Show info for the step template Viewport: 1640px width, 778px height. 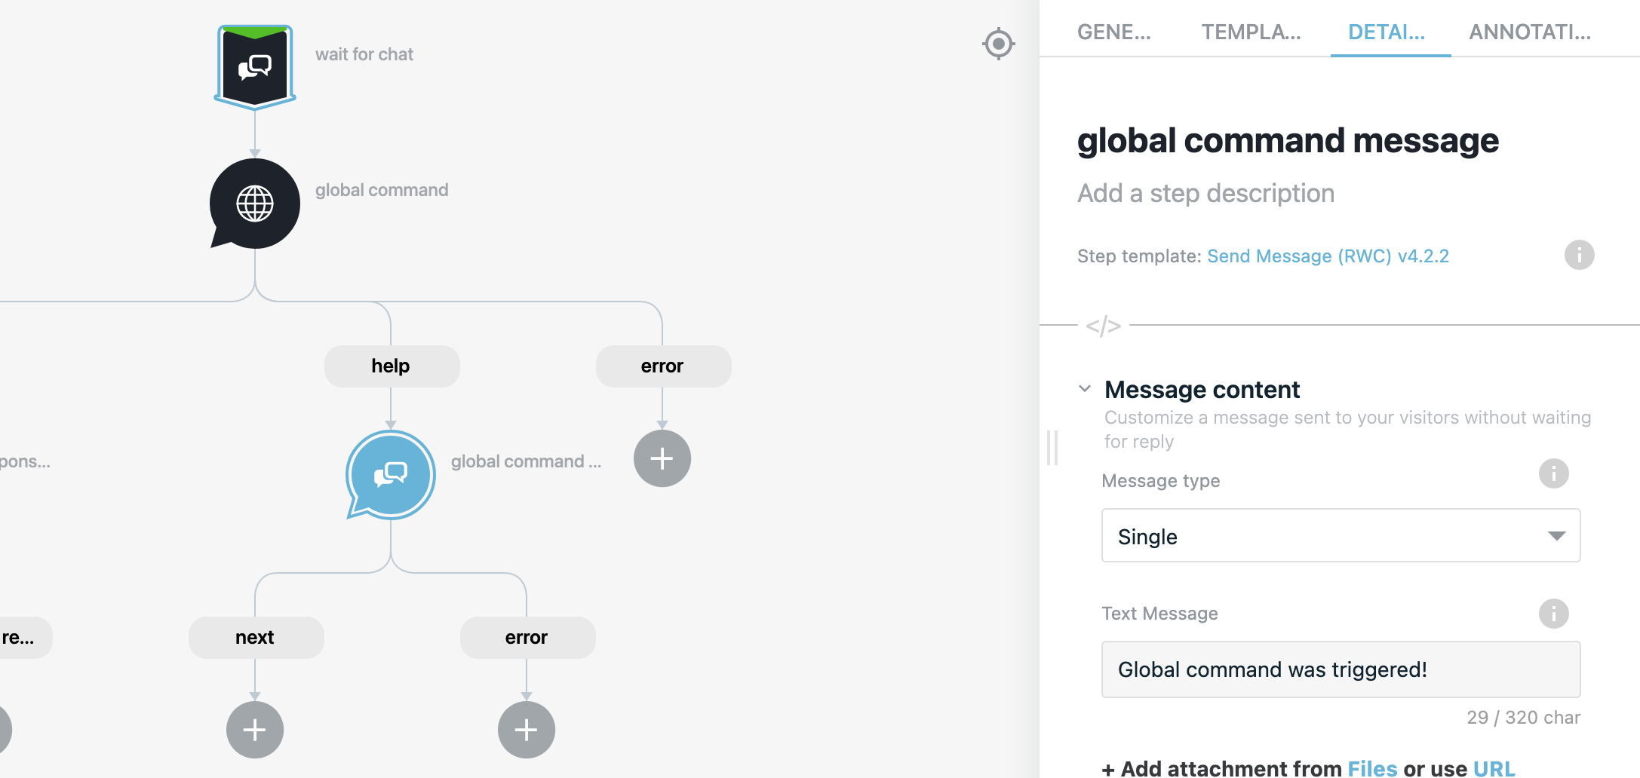1579,255
